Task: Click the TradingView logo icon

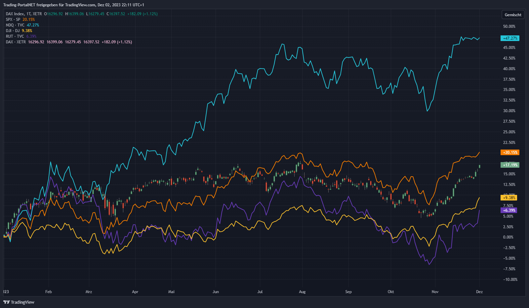Action: 6,302
